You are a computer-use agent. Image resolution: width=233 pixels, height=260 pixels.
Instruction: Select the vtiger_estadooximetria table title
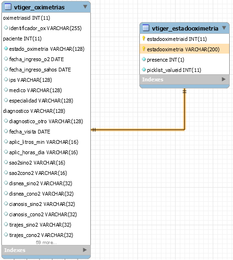pyautogui.click(x=185, y=28)
